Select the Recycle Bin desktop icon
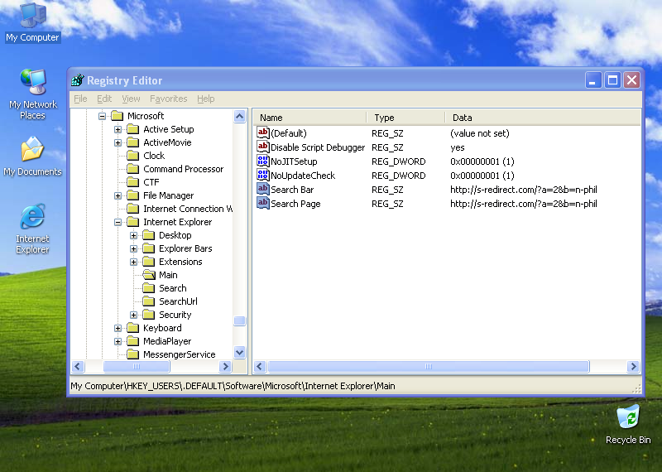The height and width of the screenshot is (472, 662). point(628,424)
